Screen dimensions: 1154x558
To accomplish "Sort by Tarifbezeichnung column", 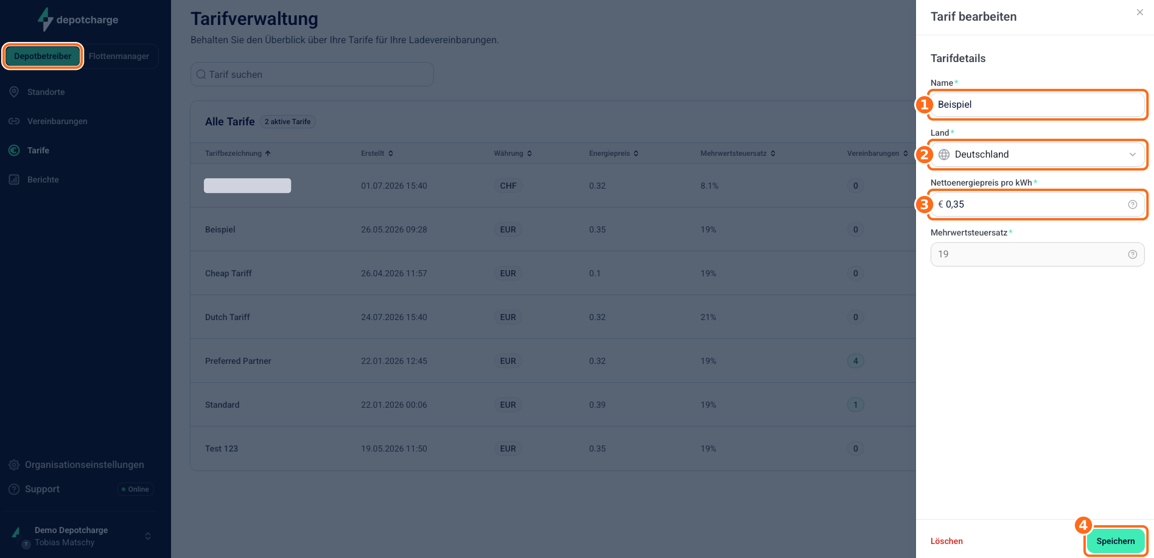I will [x=238, y=153].
